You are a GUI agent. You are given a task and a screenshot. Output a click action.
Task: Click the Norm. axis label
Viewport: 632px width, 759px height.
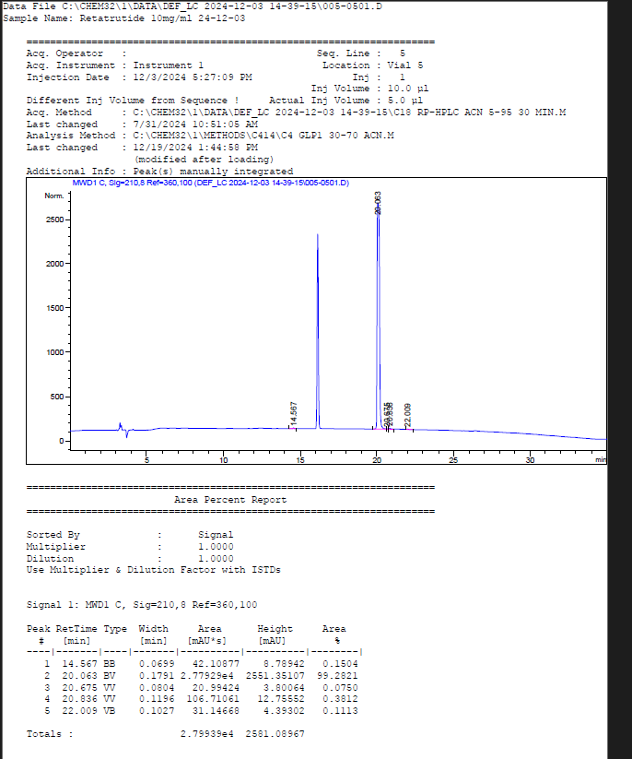[53, 196]
